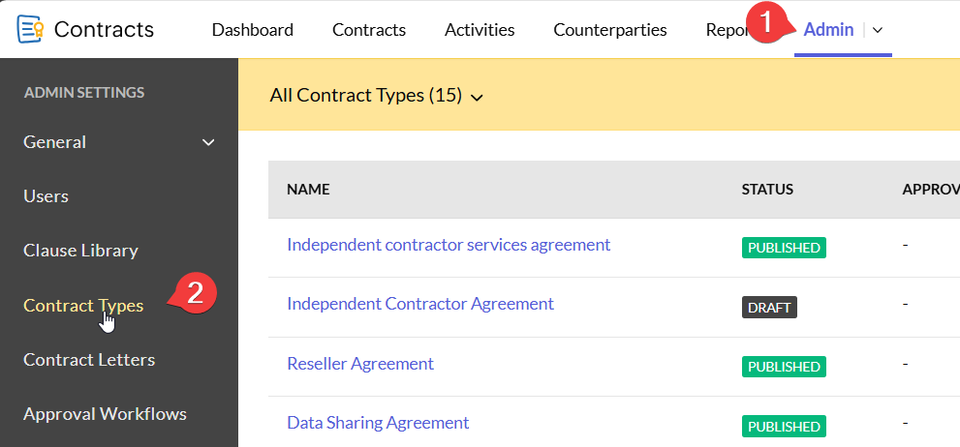Image resolution: width=960 pixels, height=447 pixels.
Task: Open the Reseller Agreement link
Action: 360,364
